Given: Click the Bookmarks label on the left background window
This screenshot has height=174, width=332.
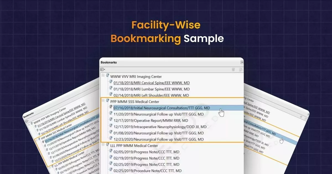Looking at the screenshot, I should click(x=28, y=114).
